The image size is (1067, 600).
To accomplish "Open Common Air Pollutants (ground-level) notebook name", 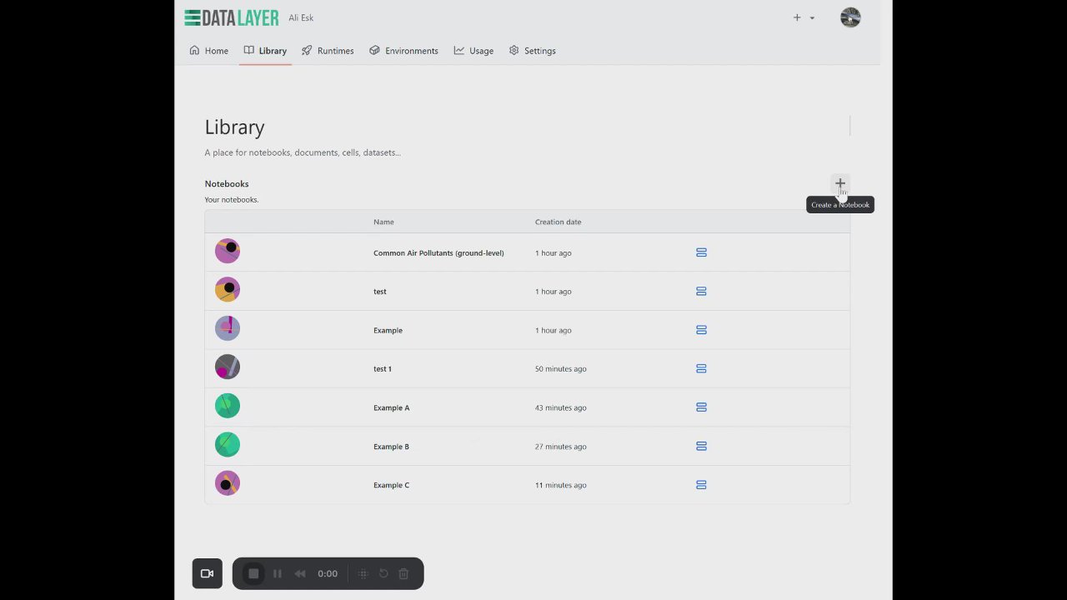I will (438, 252).
